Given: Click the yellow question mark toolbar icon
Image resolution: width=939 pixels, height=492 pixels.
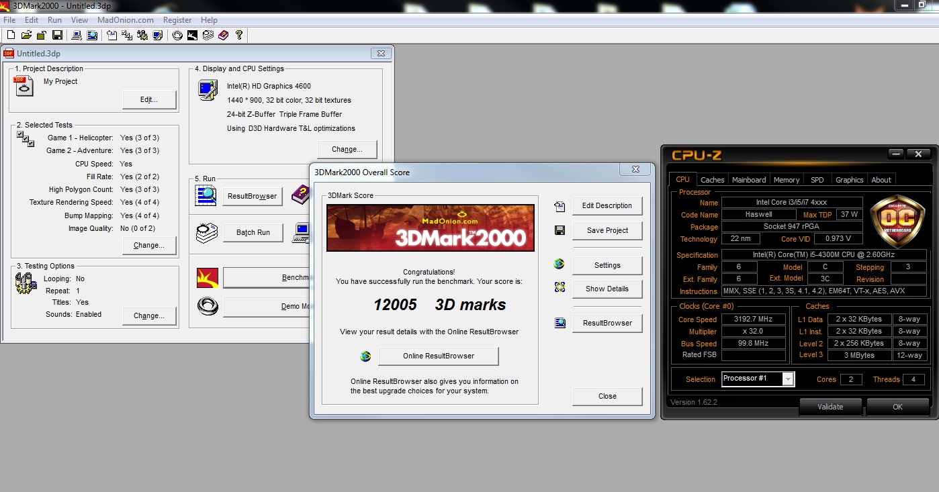Looking at the screenshot, I should [x=238, y=35].
